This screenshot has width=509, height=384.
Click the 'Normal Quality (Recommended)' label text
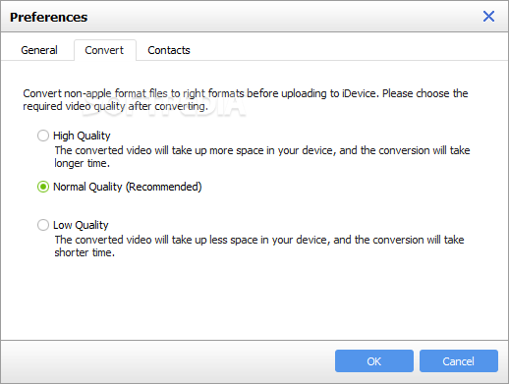click(x=128, y=187)
